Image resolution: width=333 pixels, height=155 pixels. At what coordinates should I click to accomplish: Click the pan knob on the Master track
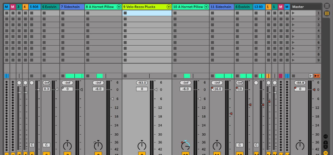[x=300, y=146]
